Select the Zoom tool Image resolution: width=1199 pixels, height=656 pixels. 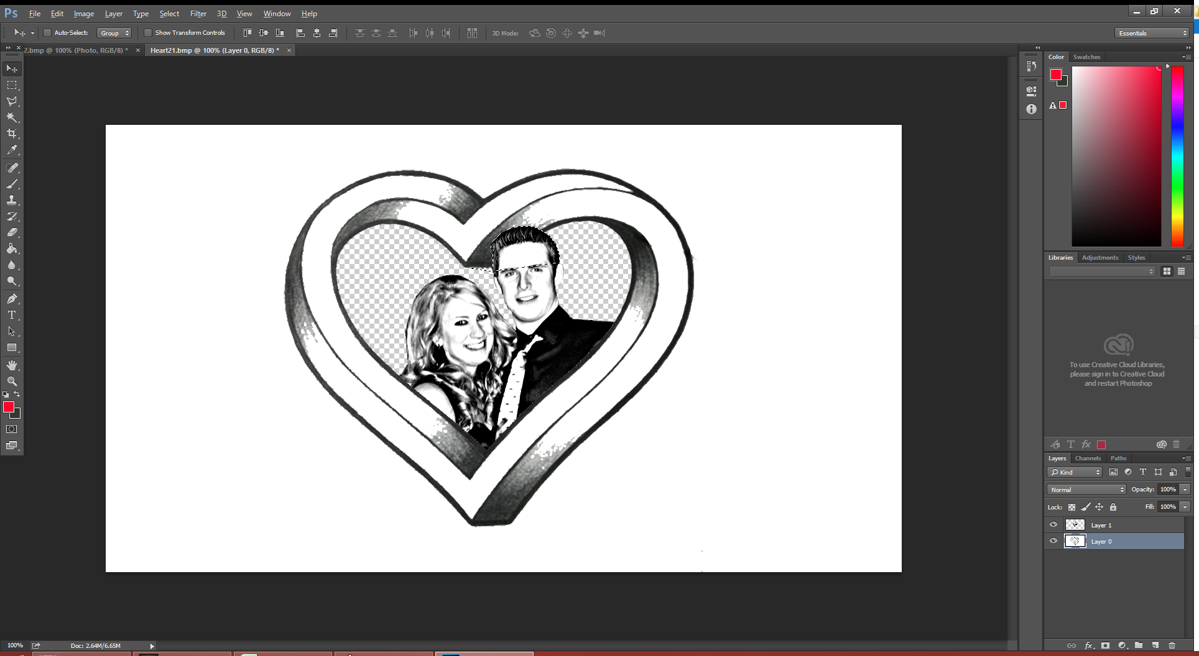[12, 381]
